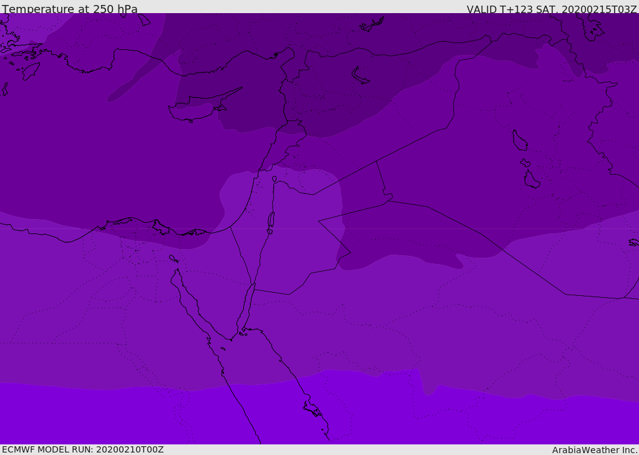
Task: Click the Dead Sea outline on the map
Action: click(271, 220)
